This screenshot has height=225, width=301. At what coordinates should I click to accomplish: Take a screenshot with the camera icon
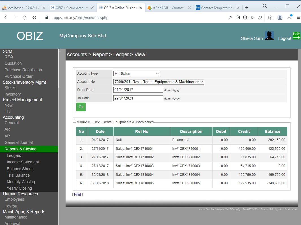[x=237, y=17]
